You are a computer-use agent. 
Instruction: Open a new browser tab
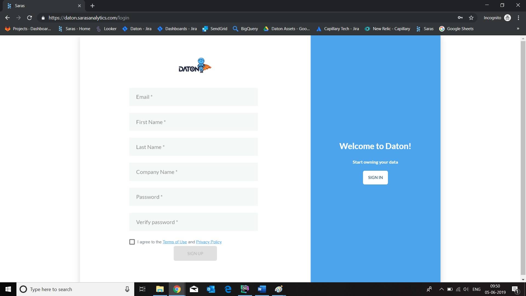93,5
